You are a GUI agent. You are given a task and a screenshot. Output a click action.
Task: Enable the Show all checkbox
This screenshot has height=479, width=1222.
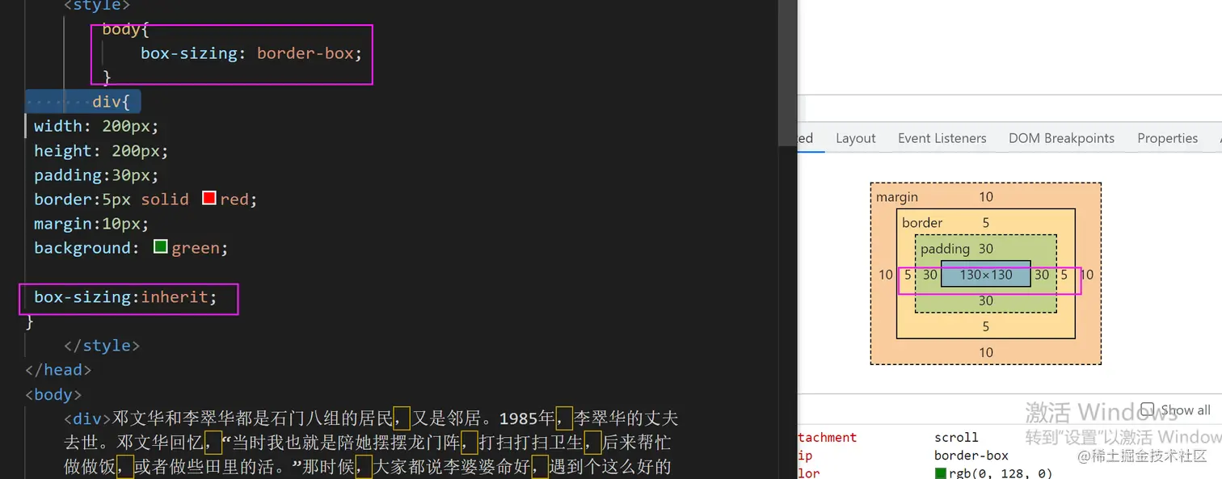1148,410
